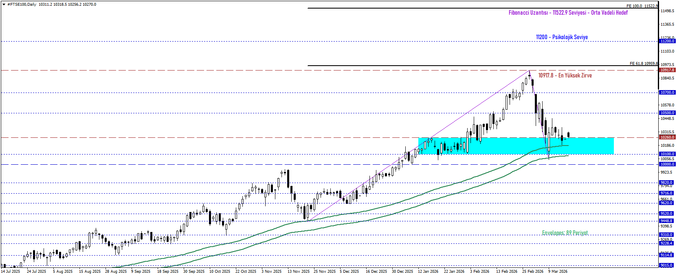Click the 9923.5 scale value on price axis
This screenshot has width=677, height=276.
[666, 172]
